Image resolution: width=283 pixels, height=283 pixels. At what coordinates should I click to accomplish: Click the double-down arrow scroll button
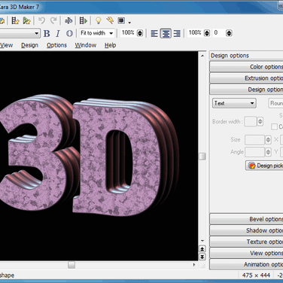(202, 257)
